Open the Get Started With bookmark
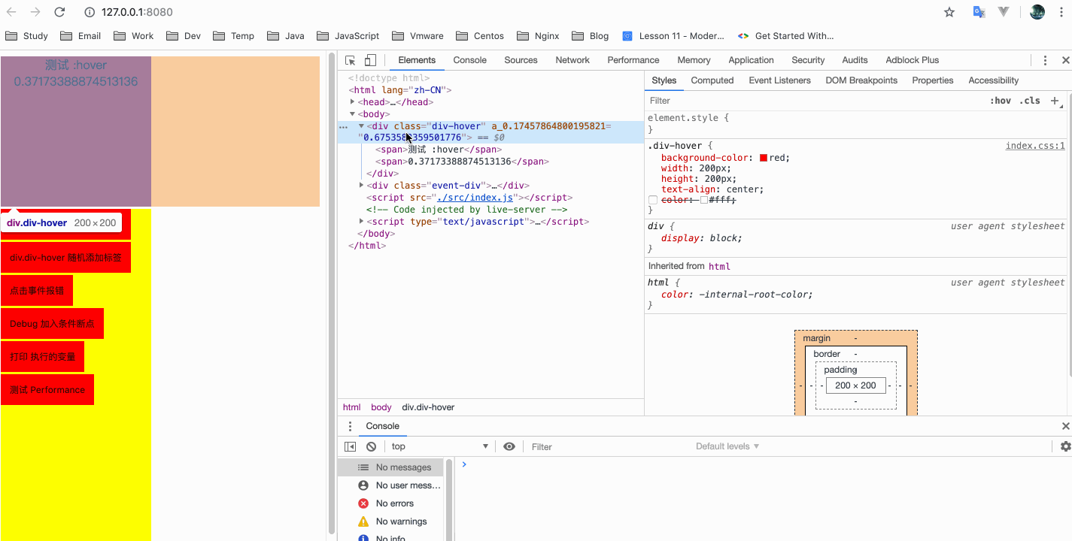This screenshot has height=541, width=1072. pos(786,36)
